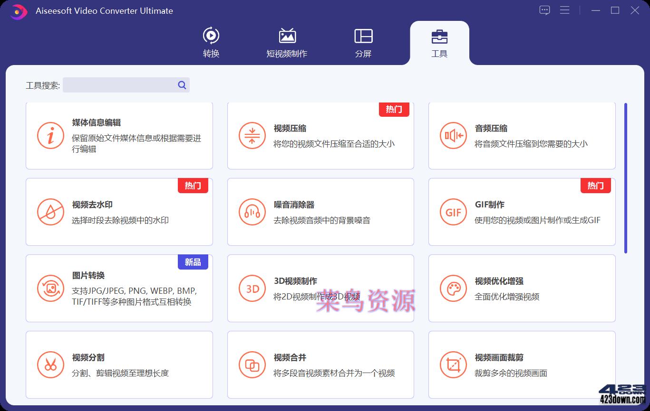Open the 视频压缩 (Video Compressor) tool
Viewport: 650px width, 411px height.
tap(320, 136)
